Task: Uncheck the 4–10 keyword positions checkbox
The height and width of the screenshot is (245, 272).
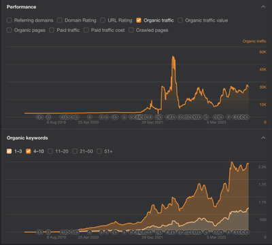Action: coord(29,151)
